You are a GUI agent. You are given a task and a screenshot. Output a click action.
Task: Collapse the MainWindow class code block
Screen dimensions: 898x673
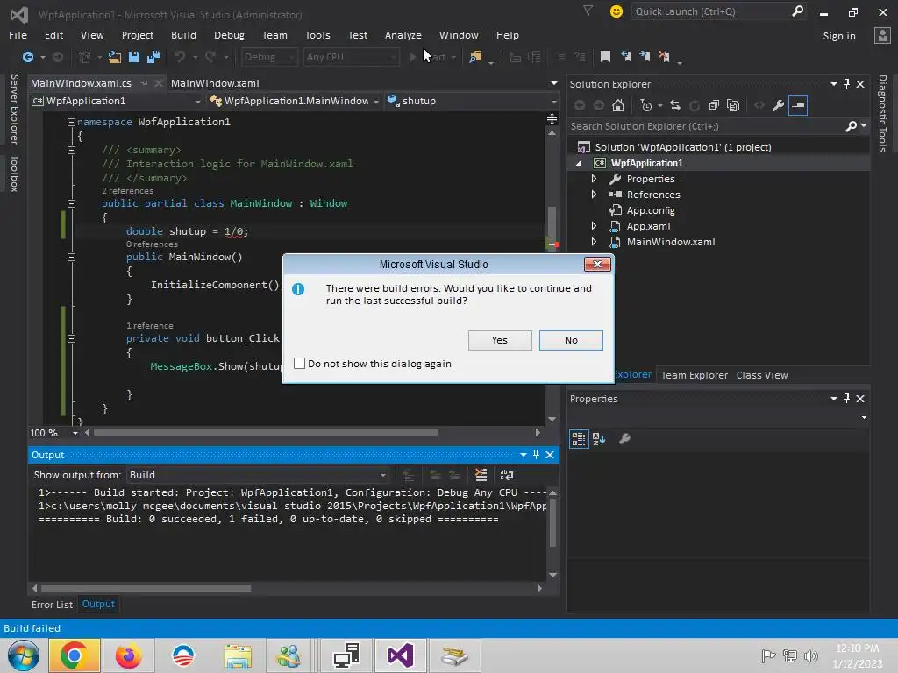[71, 203]
